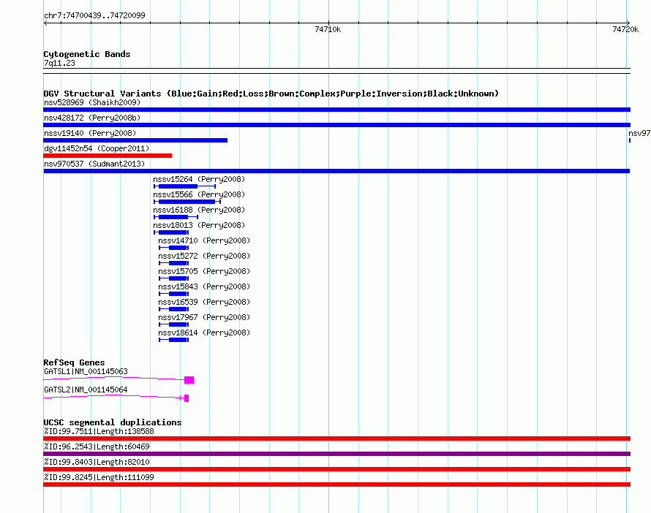Viewport: 651px width, 513px height.
Task: Click the purple duplication bar under %ID:96.2543
Action: pos(336,454)
